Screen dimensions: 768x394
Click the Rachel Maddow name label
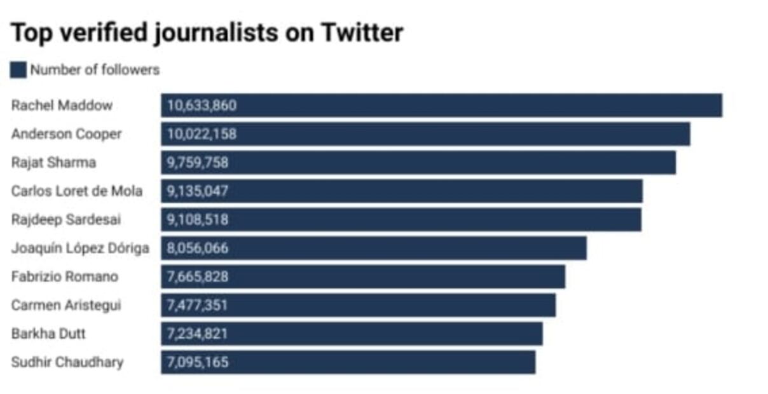[62, 105]
